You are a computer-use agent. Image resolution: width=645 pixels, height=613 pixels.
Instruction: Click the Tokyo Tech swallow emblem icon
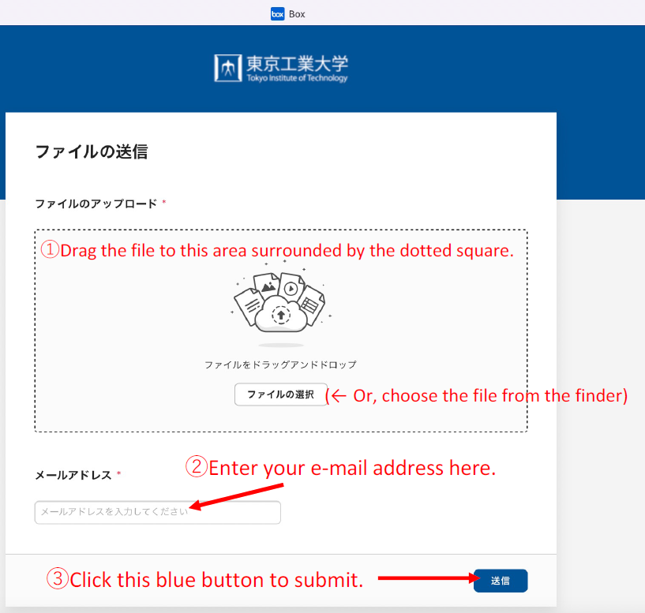(x=228, y=68)
